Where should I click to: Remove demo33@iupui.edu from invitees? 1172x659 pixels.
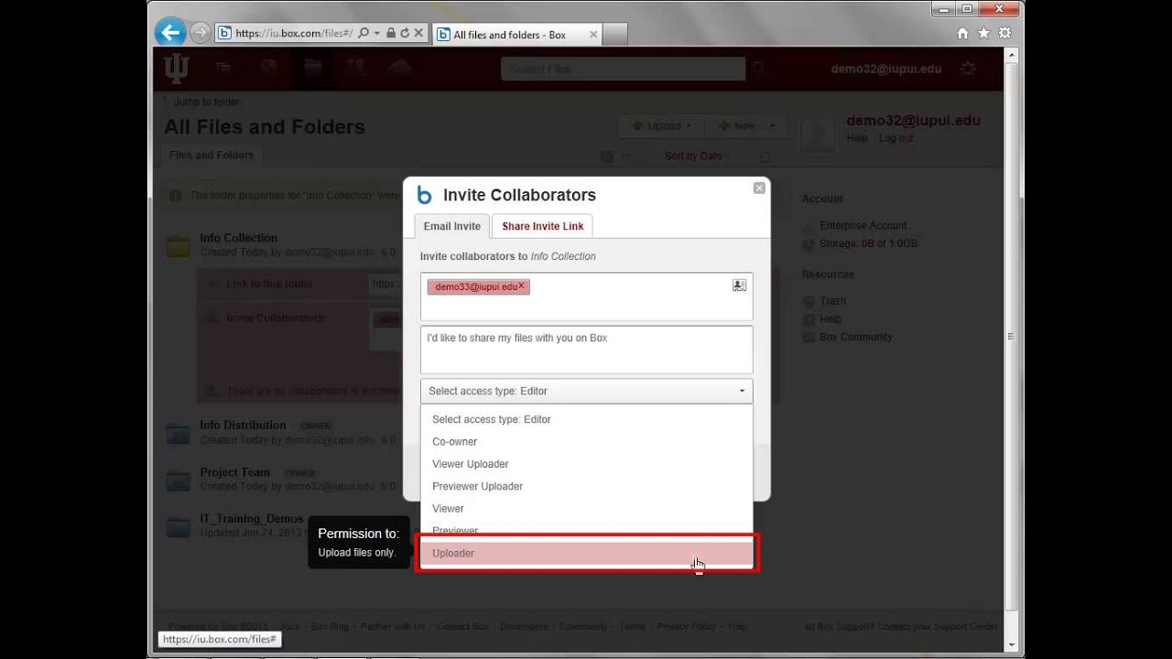pos(522,286)
